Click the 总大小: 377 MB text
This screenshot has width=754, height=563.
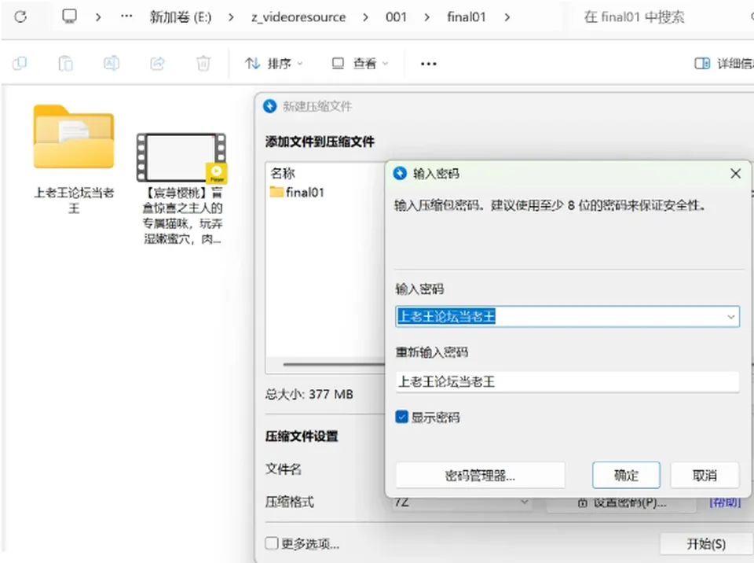click(309, 395)
